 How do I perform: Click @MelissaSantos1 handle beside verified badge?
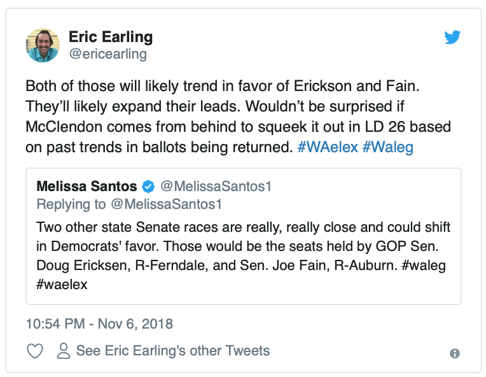[x=216, y=187]
